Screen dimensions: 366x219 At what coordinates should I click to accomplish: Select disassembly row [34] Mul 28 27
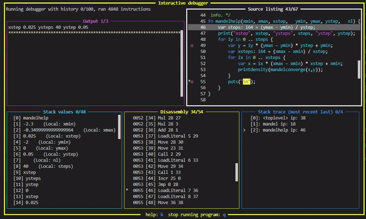pyautogui.click(x=157, y=118)
